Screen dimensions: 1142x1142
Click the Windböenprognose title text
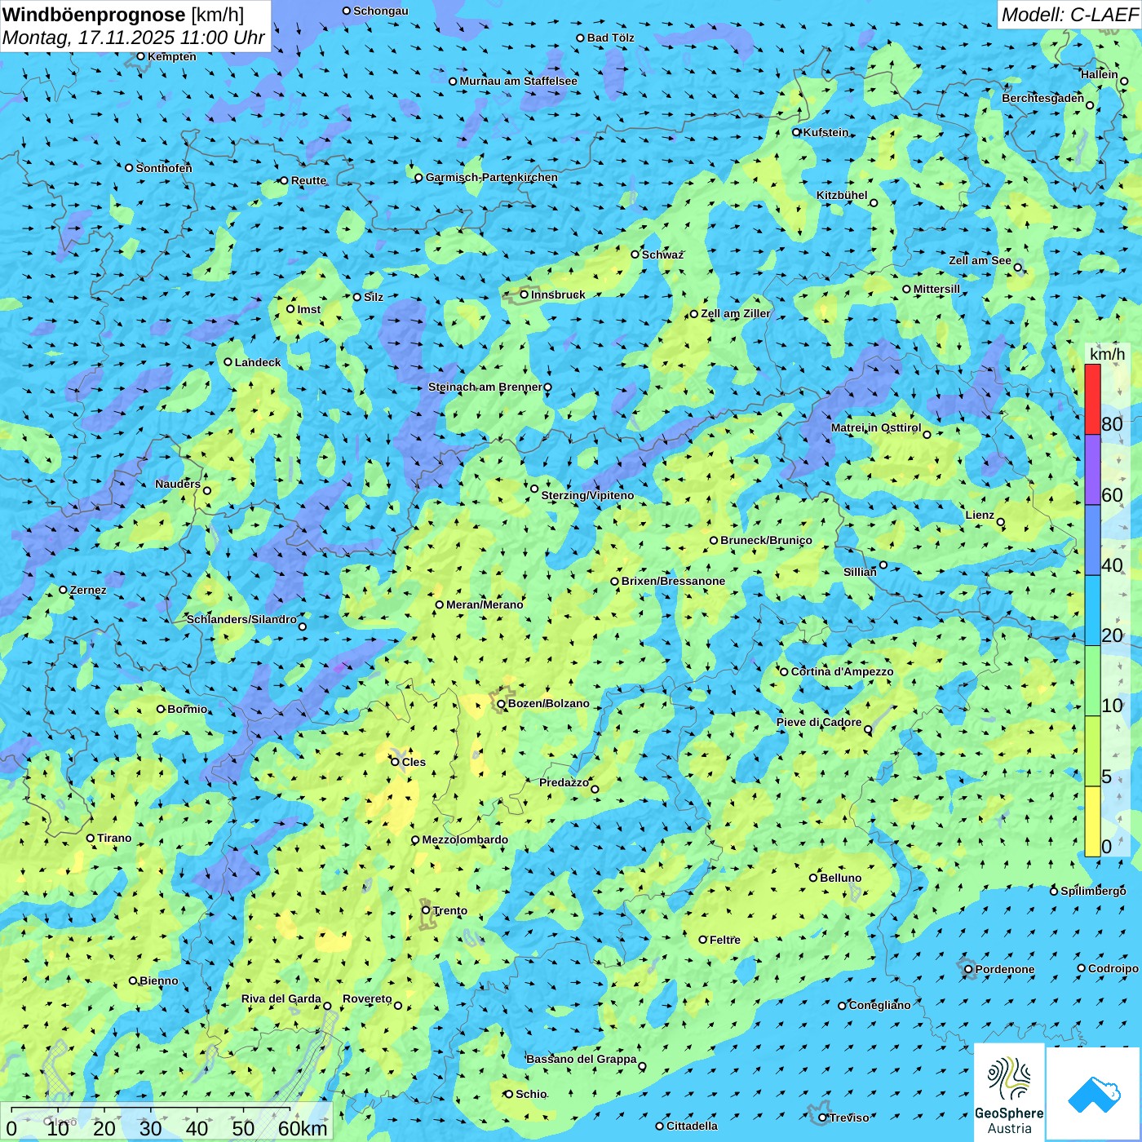point(94,15)
